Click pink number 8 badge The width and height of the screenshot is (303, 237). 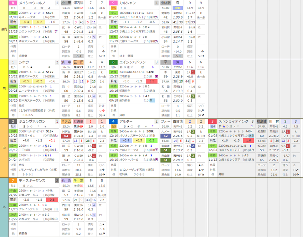[x=13, y=3]
